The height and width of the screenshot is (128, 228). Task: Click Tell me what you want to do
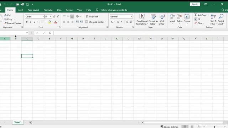(114, 10)
